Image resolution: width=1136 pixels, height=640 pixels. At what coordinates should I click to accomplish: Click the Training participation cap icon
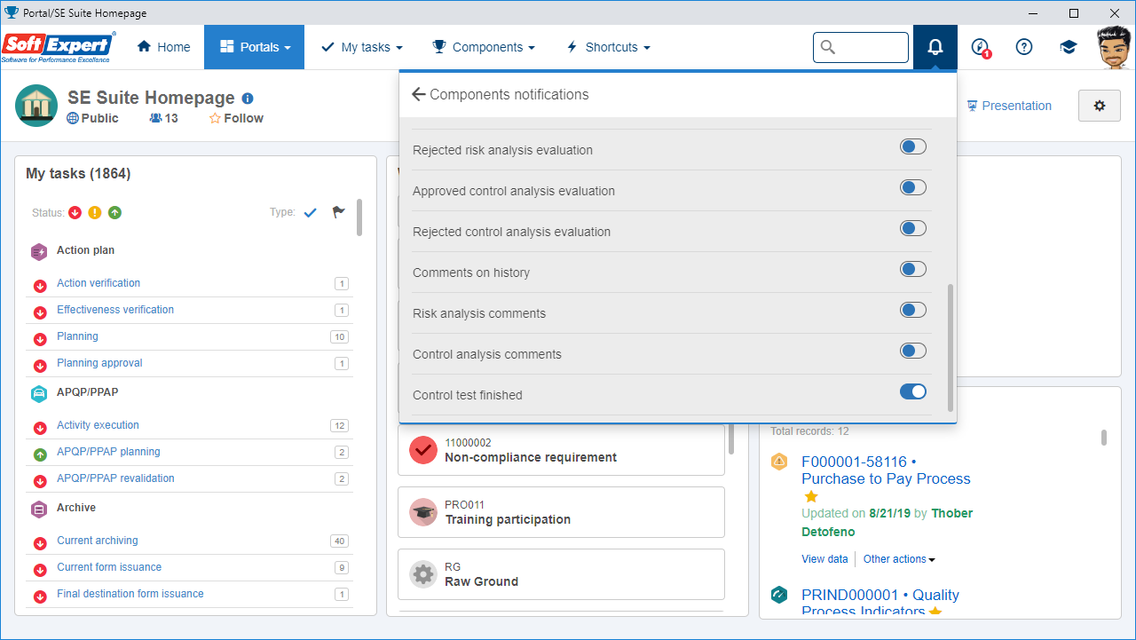(x=423, y=512)
